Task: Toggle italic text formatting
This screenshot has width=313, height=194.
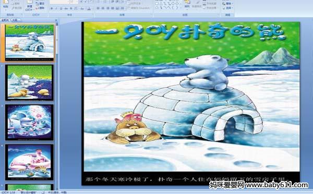Action: (56, 8)
